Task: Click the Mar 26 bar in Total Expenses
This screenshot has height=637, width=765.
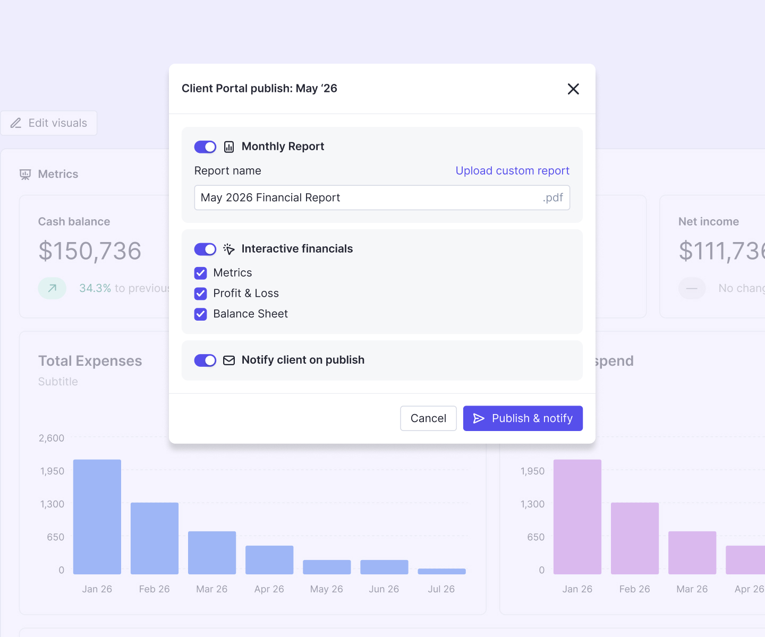Action: click(x=212, y=553)
